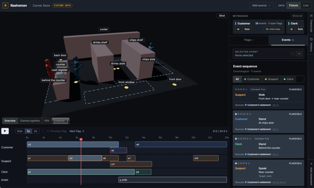Set playback speed to 2x
314x188 pixels.
(35, 131)
